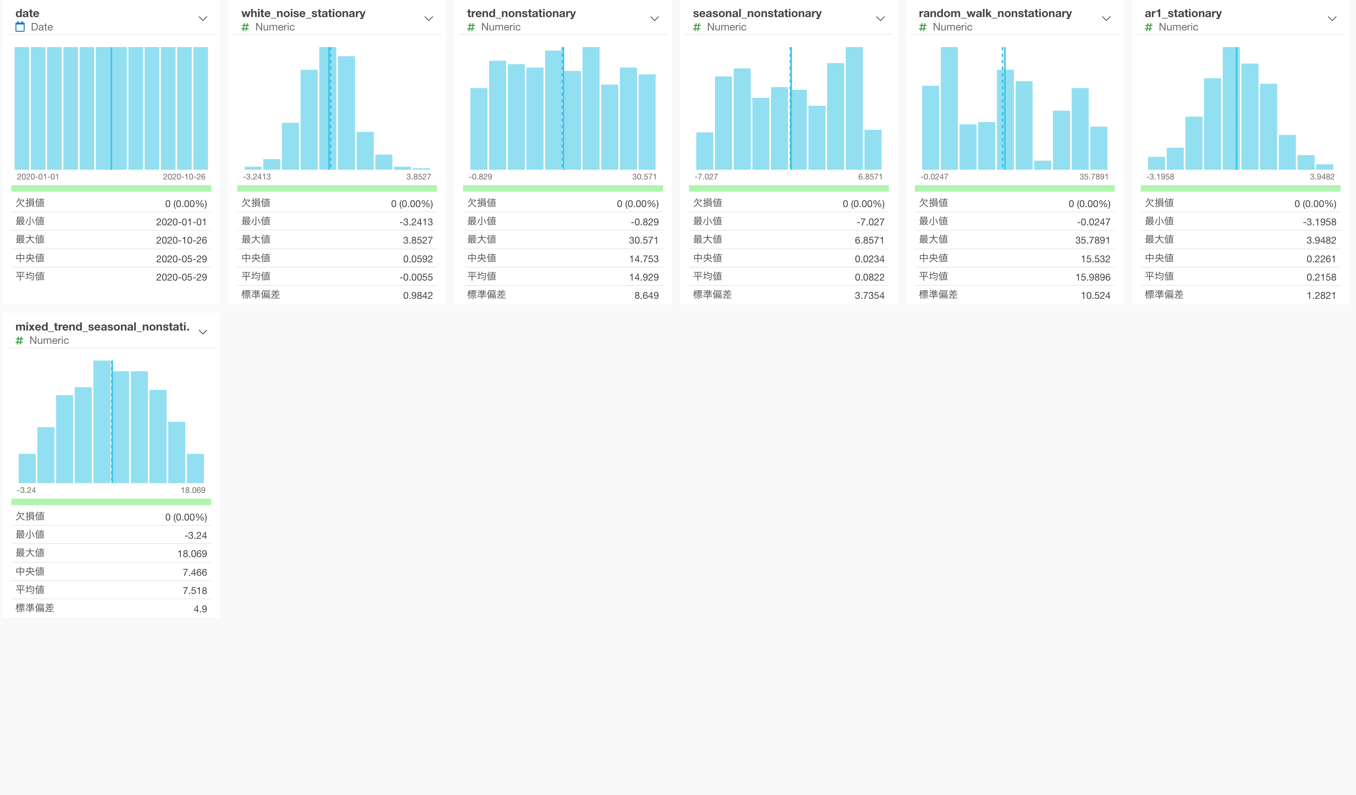Expand white_noise_stationary column menu chevron

pyautogui.click(x=429, y=19)
